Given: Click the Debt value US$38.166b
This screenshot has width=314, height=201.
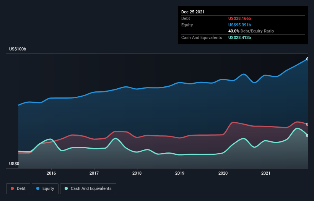Looking at the screenshot, I should 239,18.
